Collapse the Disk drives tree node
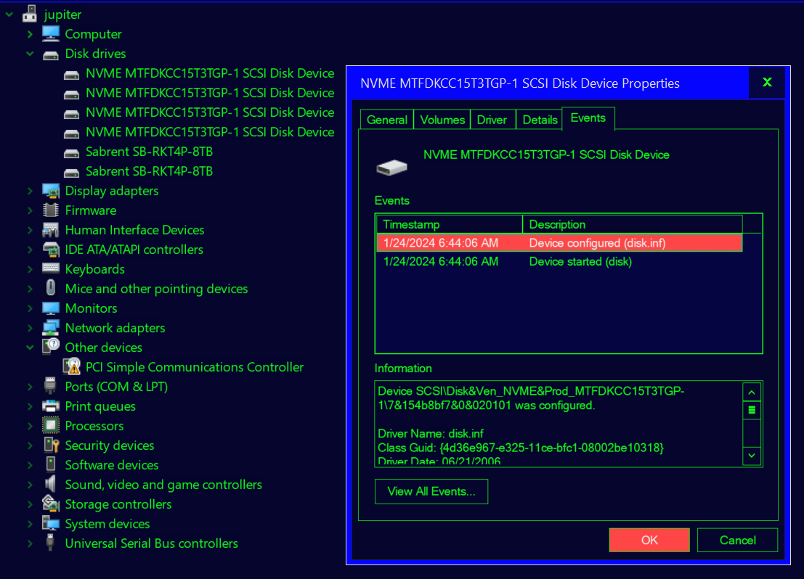 click(x=30, y=54)
